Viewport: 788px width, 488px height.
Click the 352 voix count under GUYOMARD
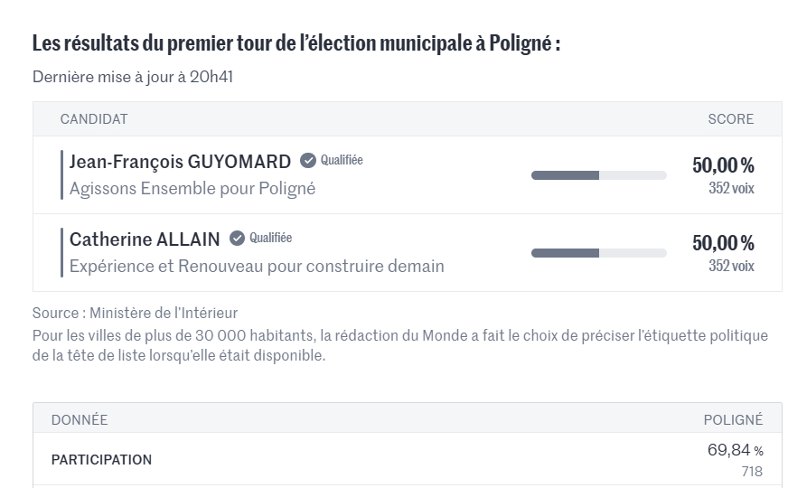[731, 188]
